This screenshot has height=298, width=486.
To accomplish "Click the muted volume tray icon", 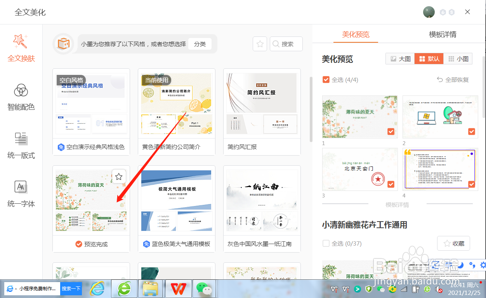I will [x=439, y=289].
